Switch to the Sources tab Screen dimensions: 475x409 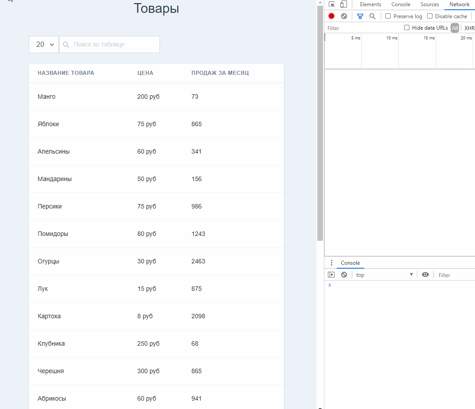point(429,4)
